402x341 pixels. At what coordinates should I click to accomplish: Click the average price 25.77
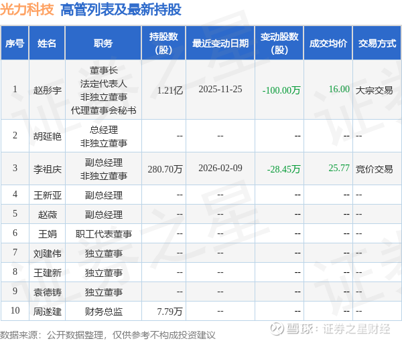coord(339,168)
